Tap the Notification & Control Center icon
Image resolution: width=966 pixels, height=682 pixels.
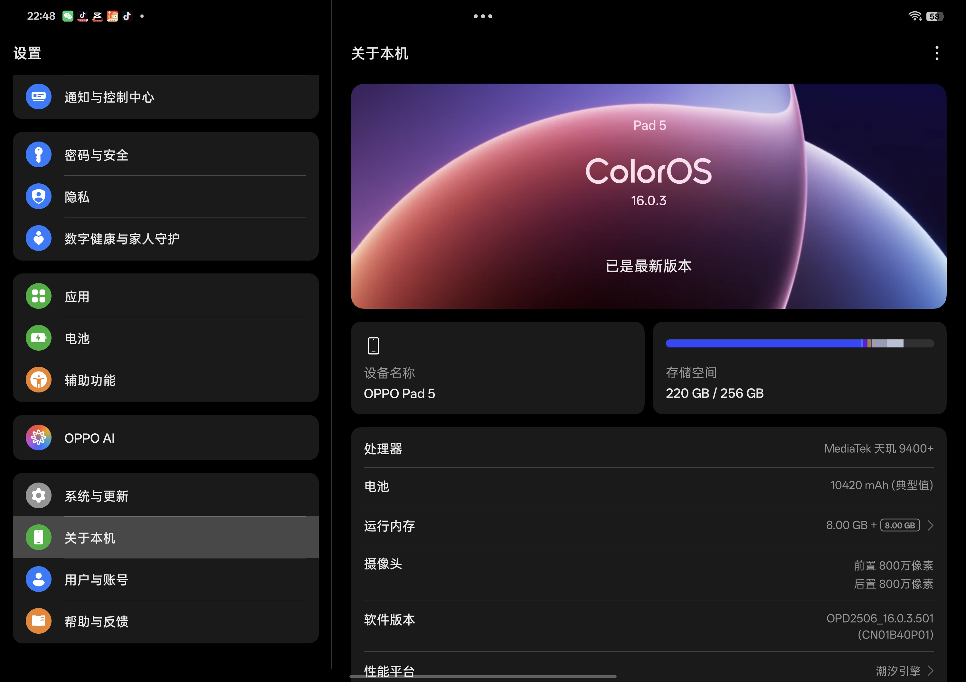point(38,97)
